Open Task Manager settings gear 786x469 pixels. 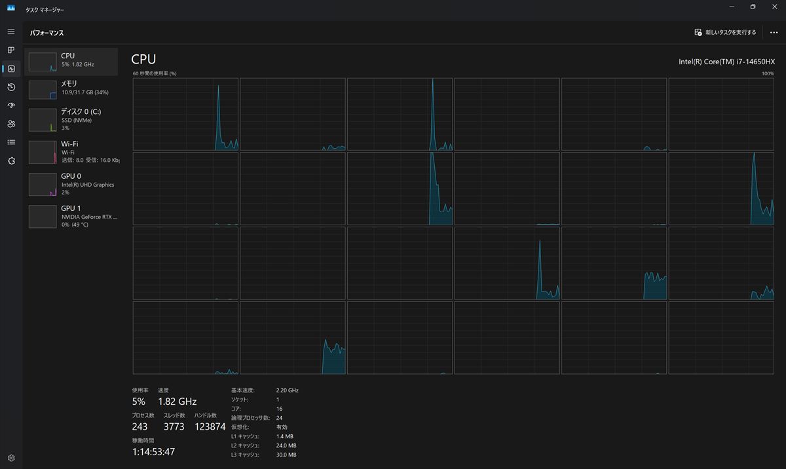[11, 458]
